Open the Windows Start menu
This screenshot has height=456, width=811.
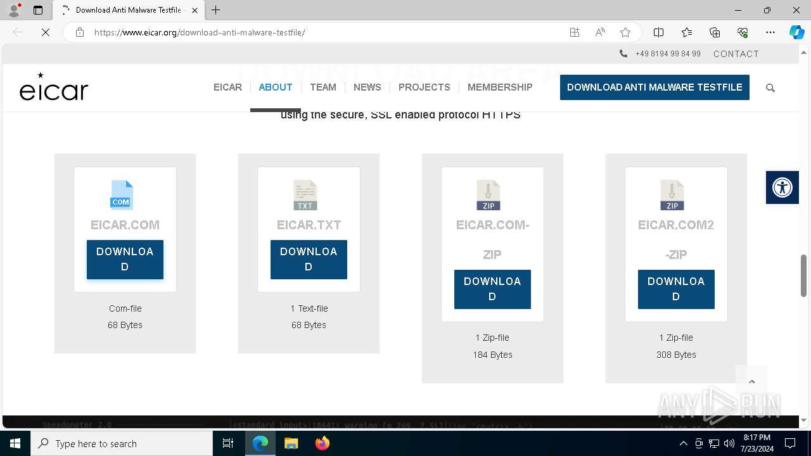(x=15, y=443)
